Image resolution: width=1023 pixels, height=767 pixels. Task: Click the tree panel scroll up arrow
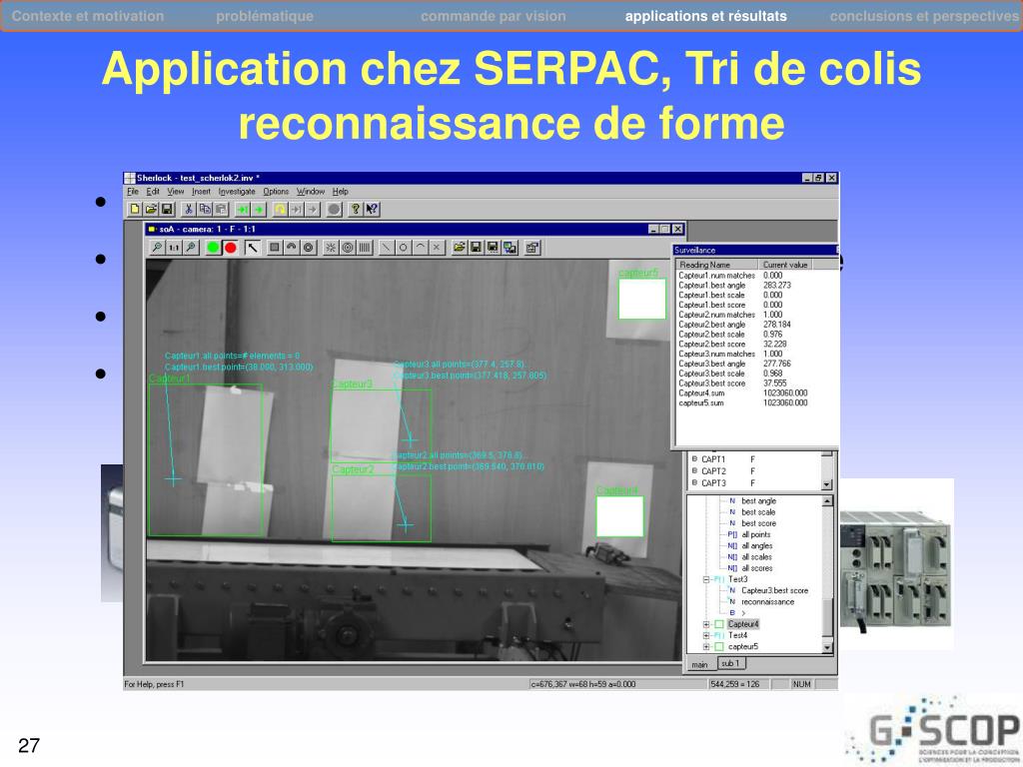point(827,501)
